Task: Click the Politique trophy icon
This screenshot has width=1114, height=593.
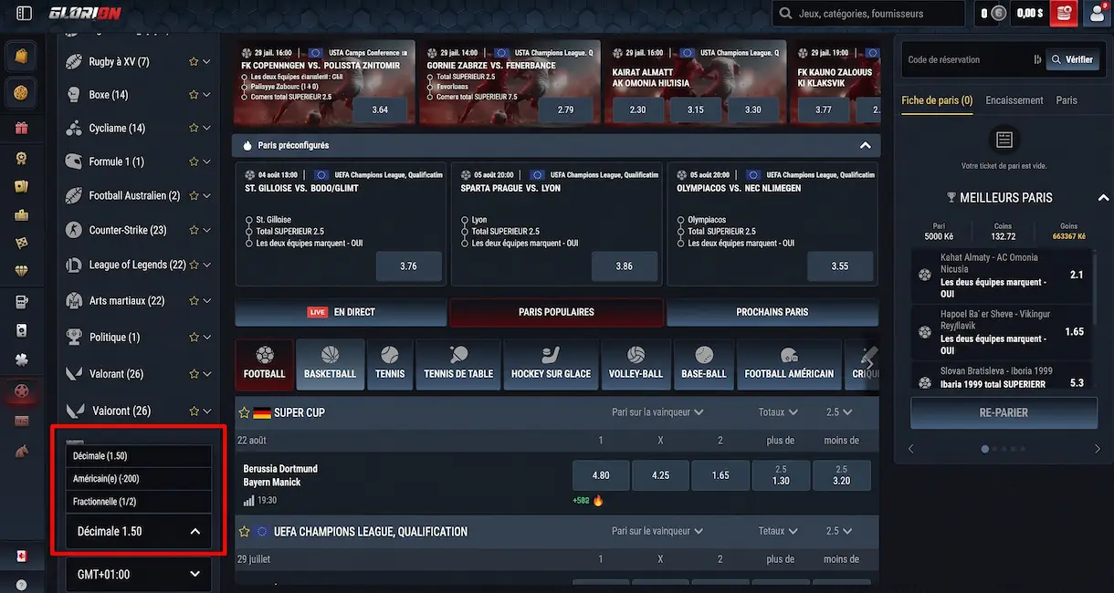Action: pyautogui.click(x=74, y=338)
